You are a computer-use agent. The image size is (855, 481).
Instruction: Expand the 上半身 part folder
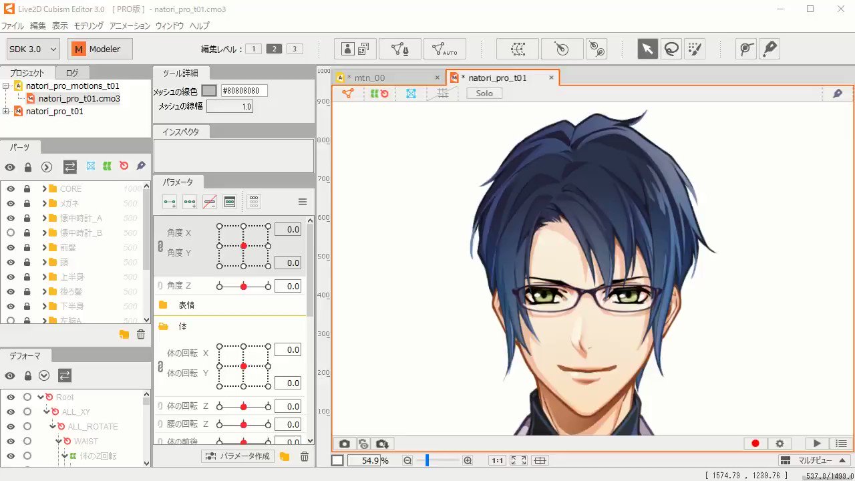pyautogui.click(x=45, y=277)
